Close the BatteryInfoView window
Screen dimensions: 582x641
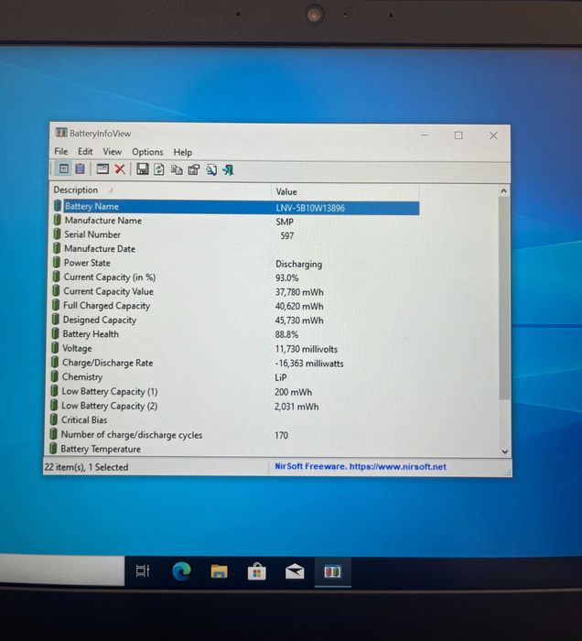point(493,136)
